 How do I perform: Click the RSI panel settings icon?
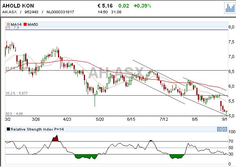point(220,129)
